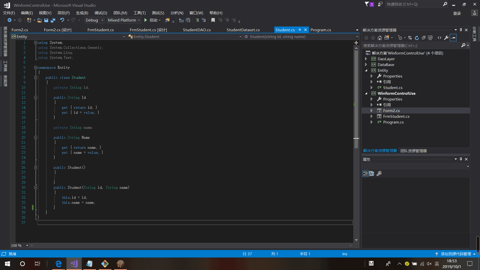This screenshot has height=270, width=480.
Task: Click the bookmark toolbar icon
Action: pyautogui.click(x=213, y=20)
